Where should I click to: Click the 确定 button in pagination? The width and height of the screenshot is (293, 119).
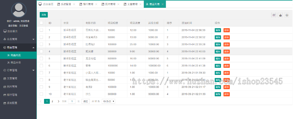(x=86, y=101)
